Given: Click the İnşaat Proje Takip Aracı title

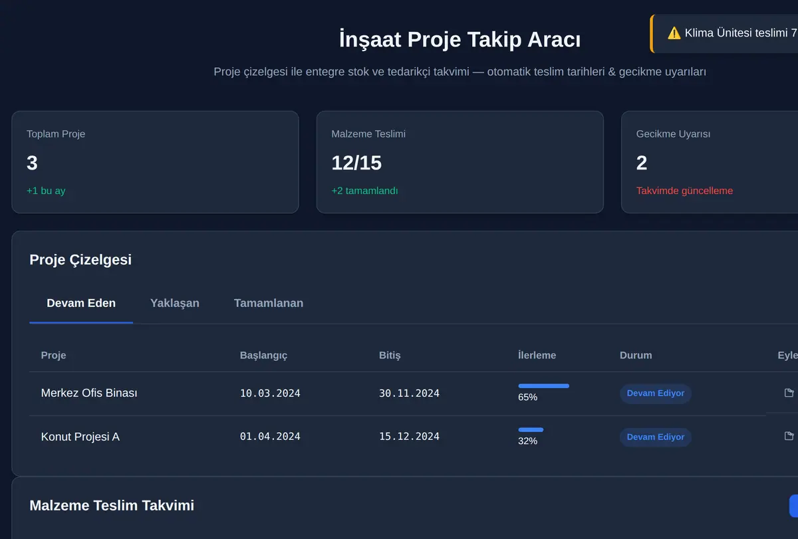Looking at the screenshot, I should pyautogui.click(x=460, y=40).
